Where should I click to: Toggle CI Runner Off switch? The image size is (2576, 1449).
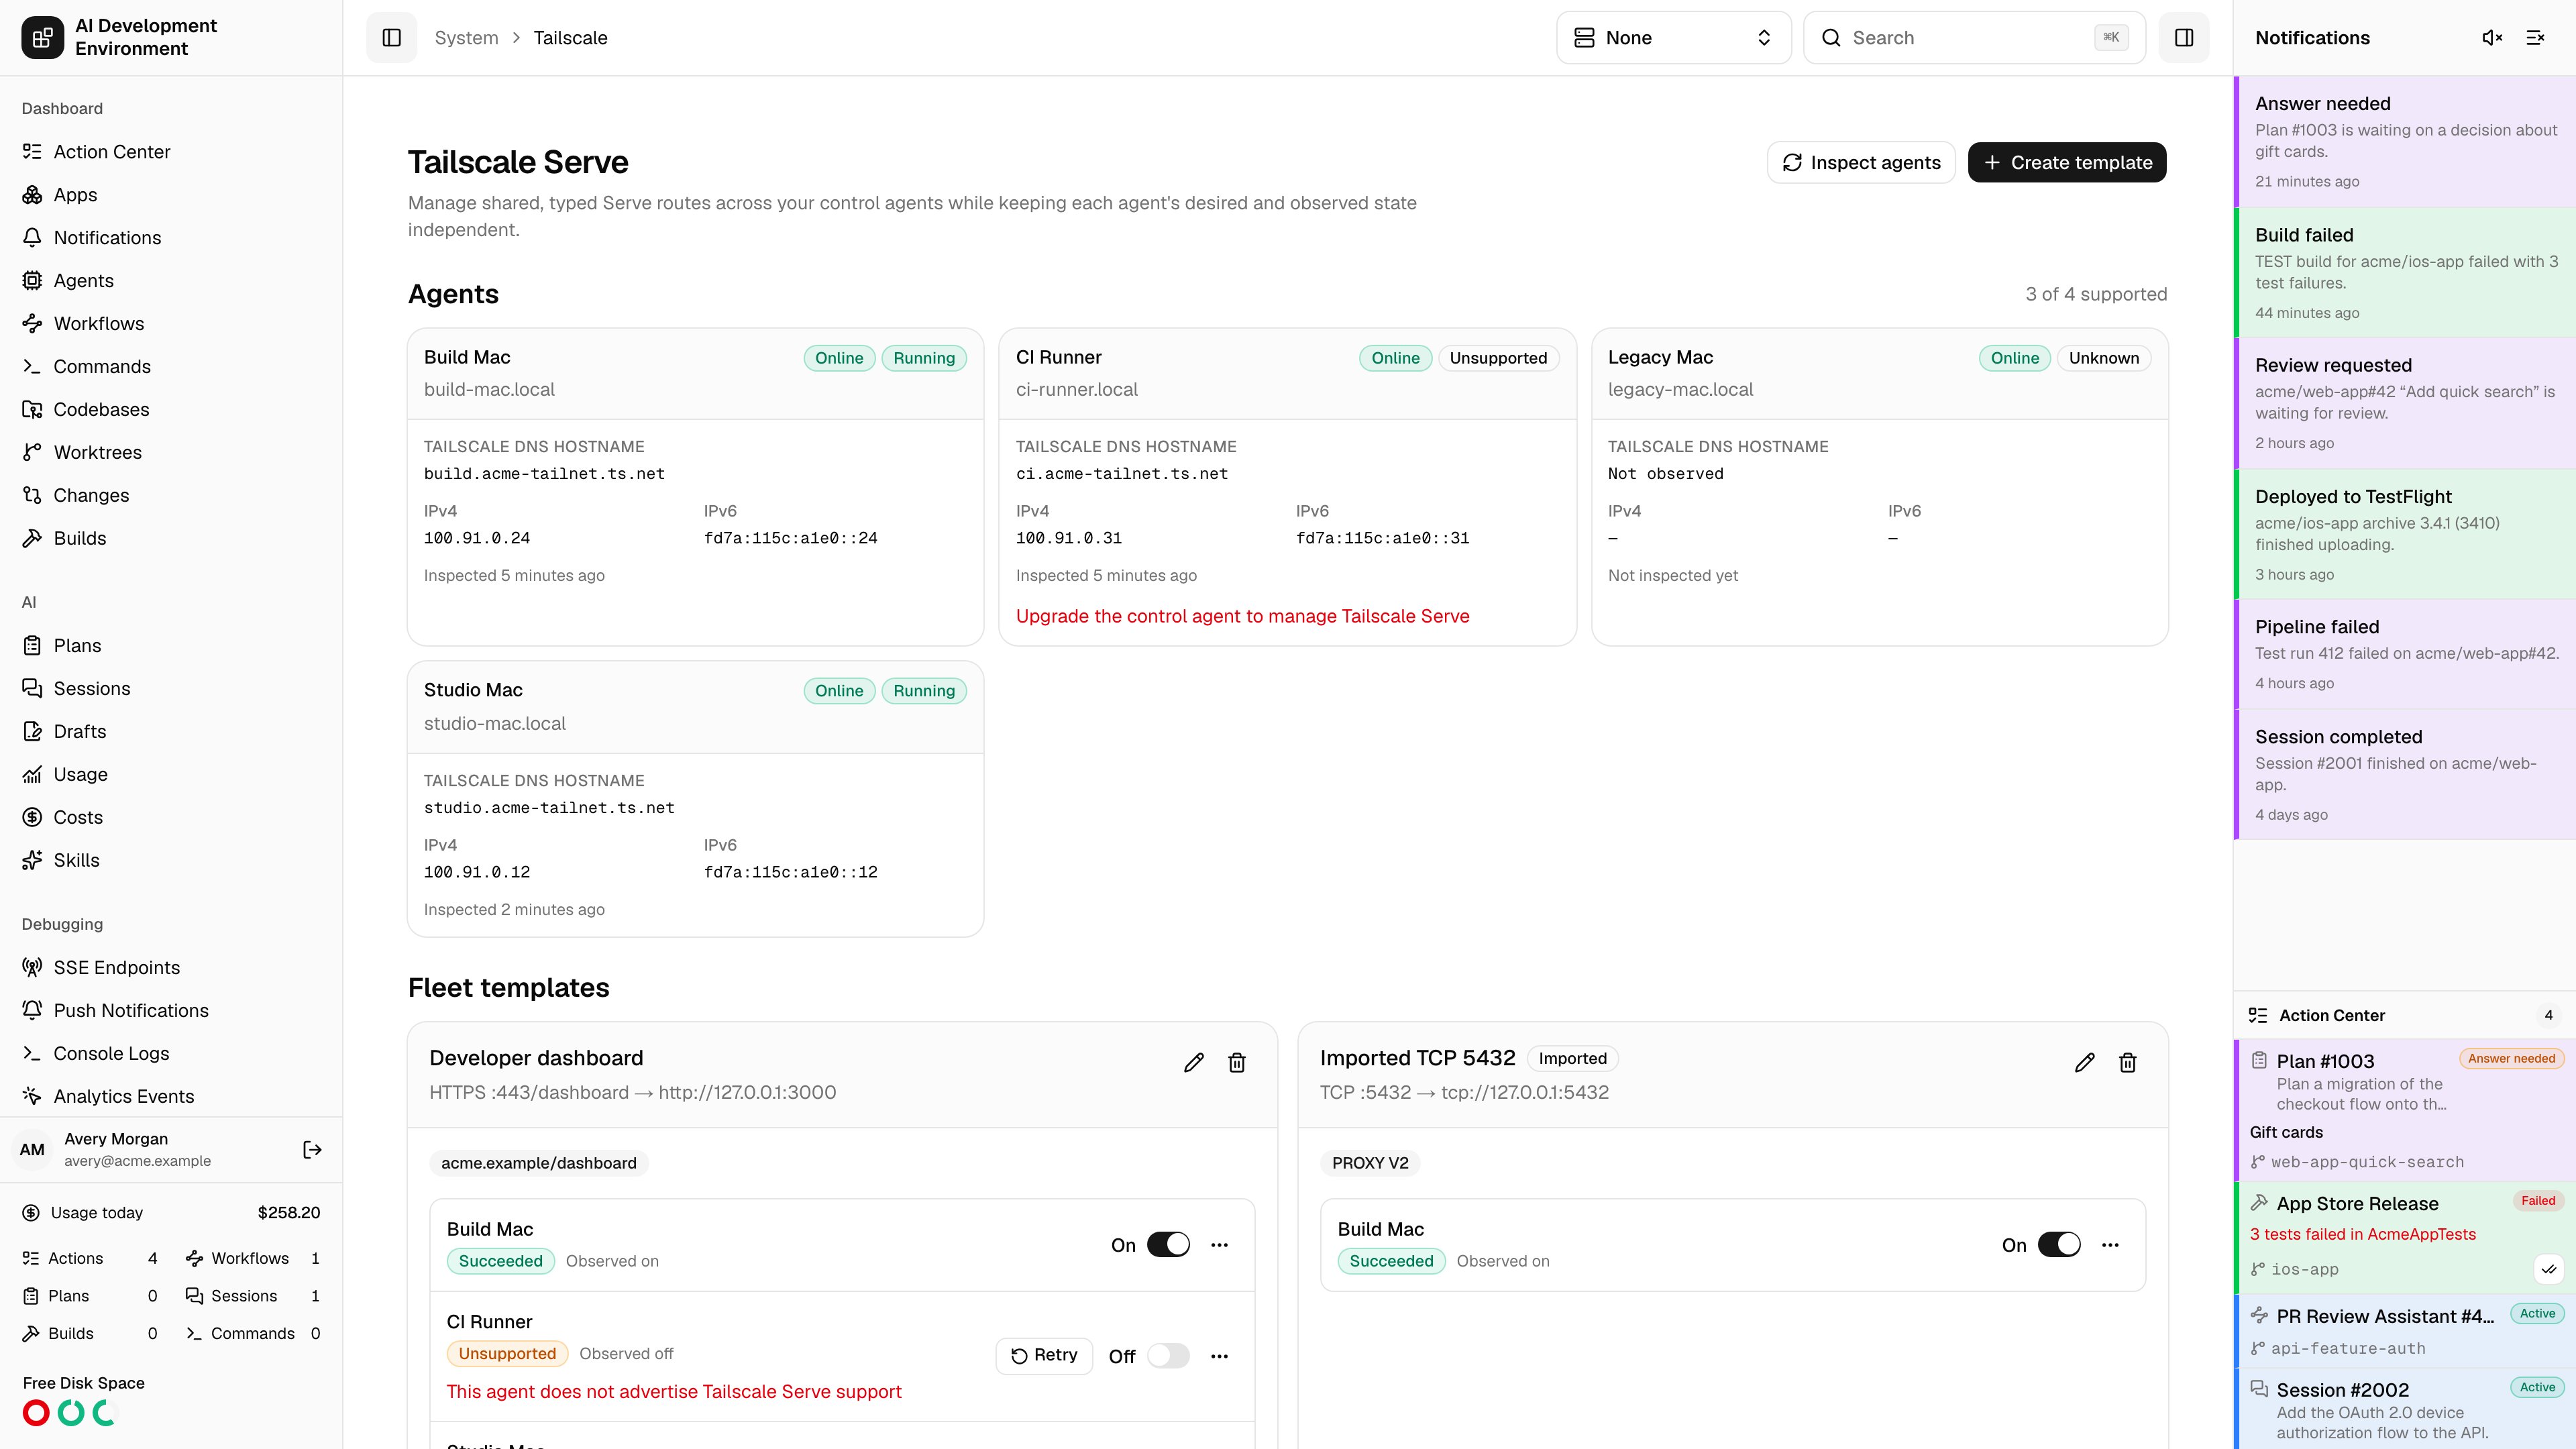pyautogui.click(x=1168, y=1356)
